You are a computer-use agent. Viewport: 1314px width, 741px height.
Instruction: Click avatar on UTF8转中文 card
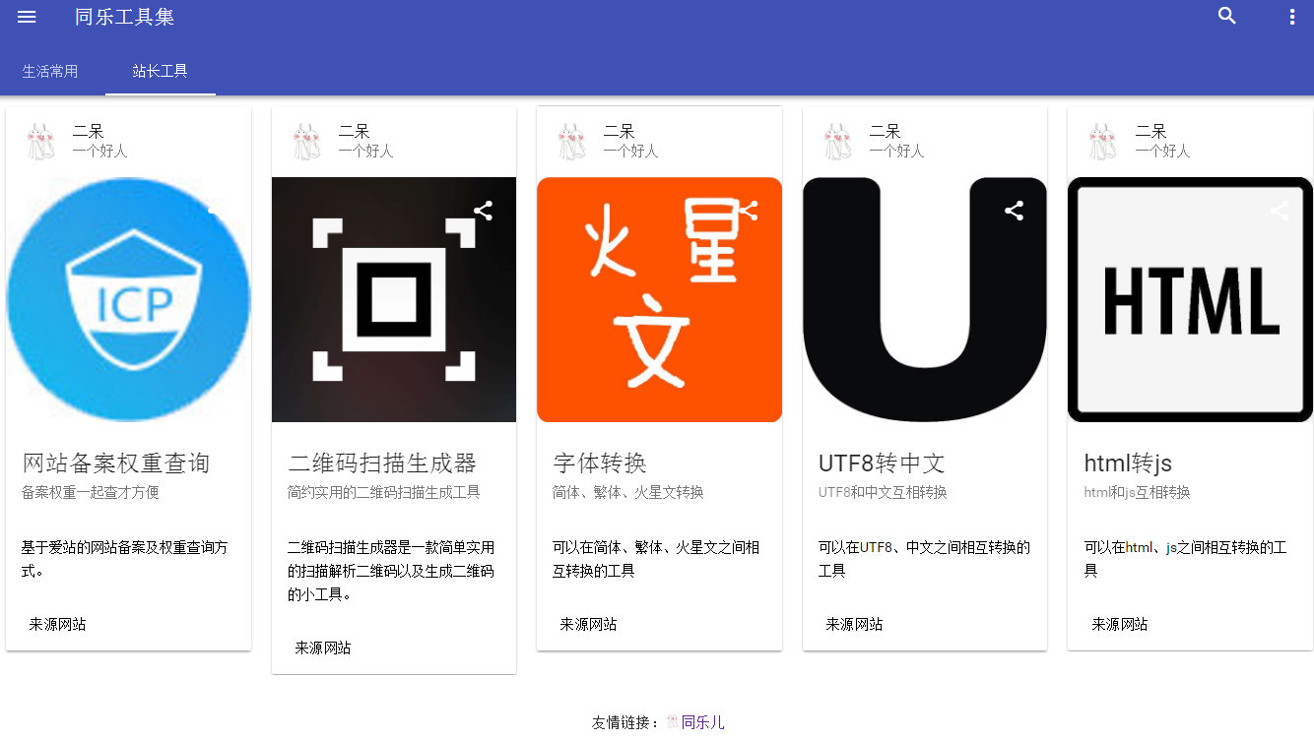[x=838, y=142]
